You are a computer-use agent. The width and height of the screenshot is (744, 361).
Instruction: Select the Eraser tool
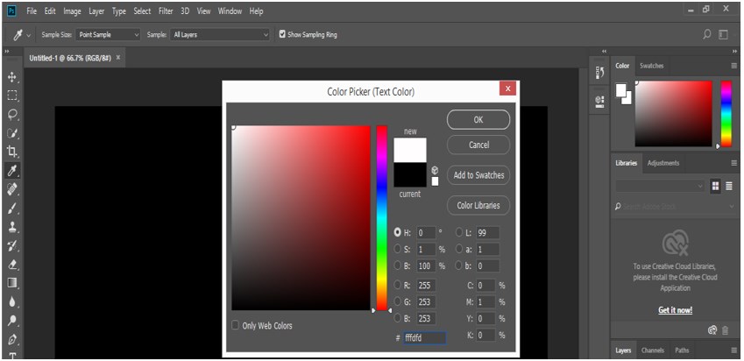[12, 265]
